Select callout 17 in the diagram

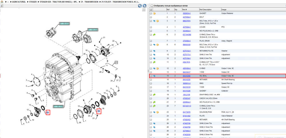pyautogui.click(x=98, y=93)
